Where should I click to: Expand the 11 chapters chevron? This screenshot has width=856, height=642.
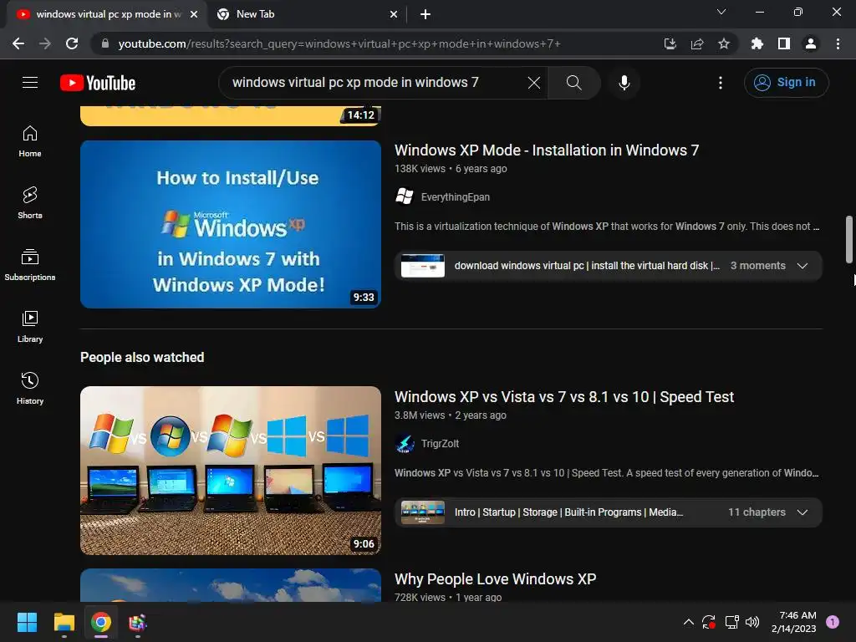coord(802,512)
